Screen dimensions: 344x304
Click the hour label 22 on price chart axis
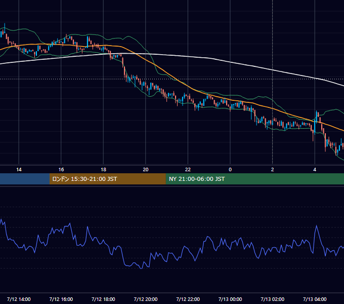point(188,170)
